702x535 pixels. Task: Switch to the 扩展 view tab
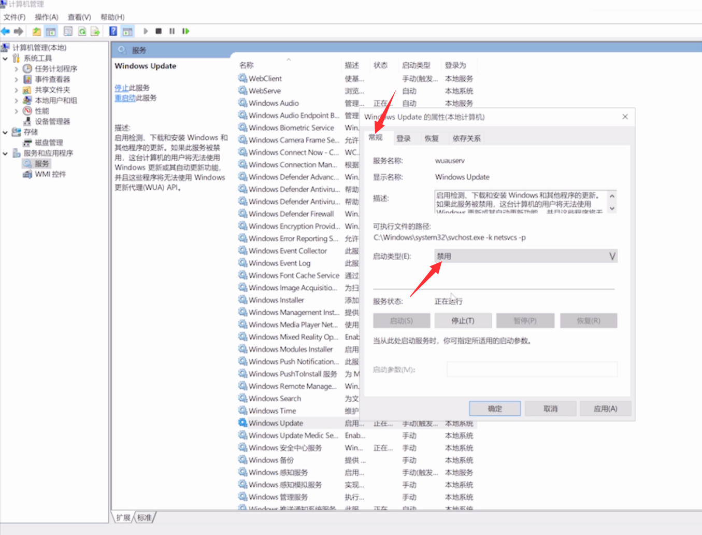(x=123, y=517)
